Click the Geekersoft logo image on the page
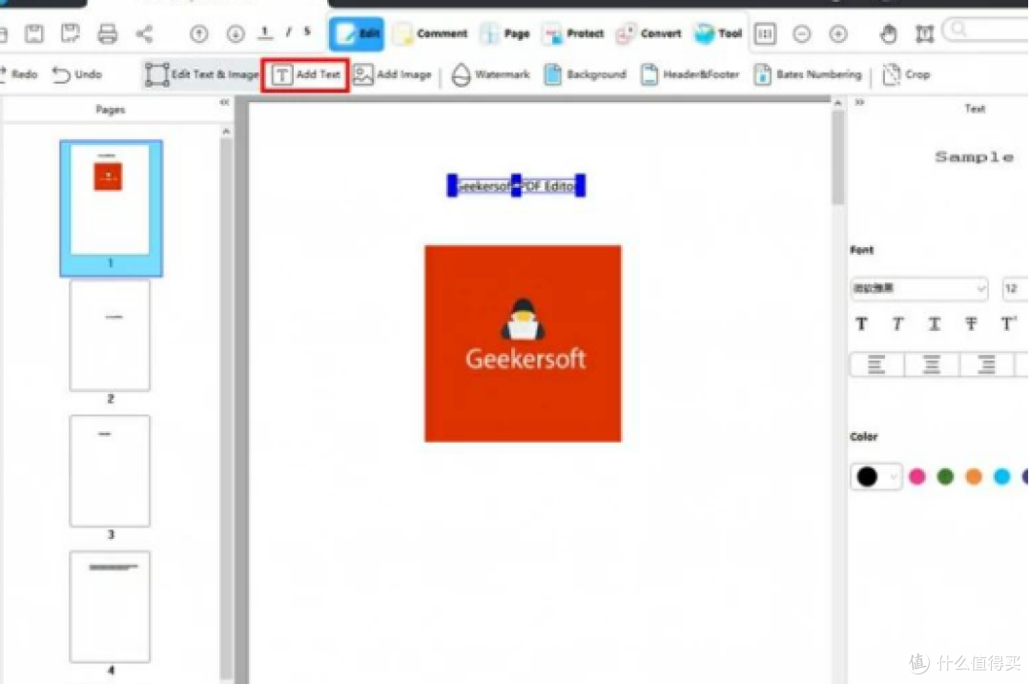Screen dimensions: 1030x684 pos(523,343)
